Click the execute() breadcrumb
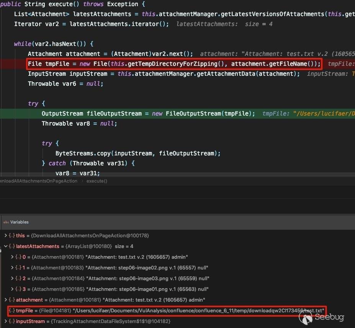This screenshot has height=328, width=355. click(97, 181)
